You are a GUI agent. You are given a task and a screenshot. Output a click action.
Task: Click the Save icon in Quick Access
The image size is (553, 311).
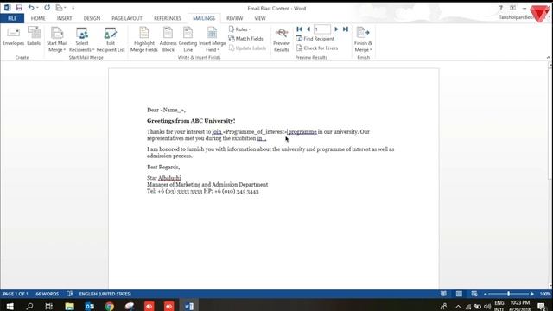click(19, 8)
